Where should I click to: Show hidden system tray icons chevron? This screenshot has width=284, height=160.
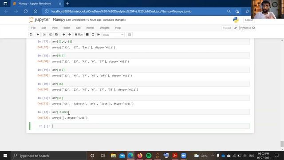(x=213, y=156)
